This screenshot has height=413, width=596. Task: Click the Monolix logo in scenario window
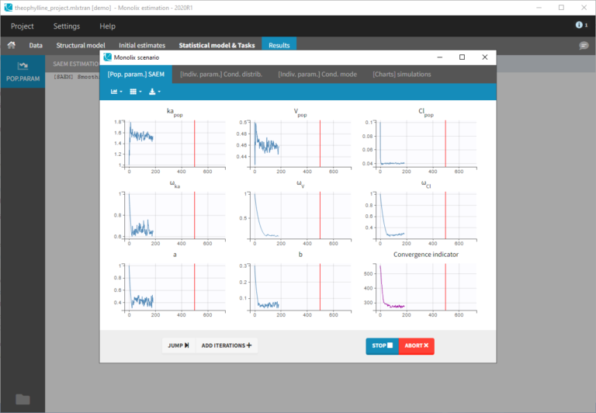click(x=108, y=57)
